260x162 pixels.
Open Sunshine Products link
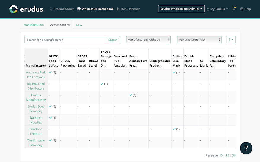pyautogui.click(x=36, y=131)
